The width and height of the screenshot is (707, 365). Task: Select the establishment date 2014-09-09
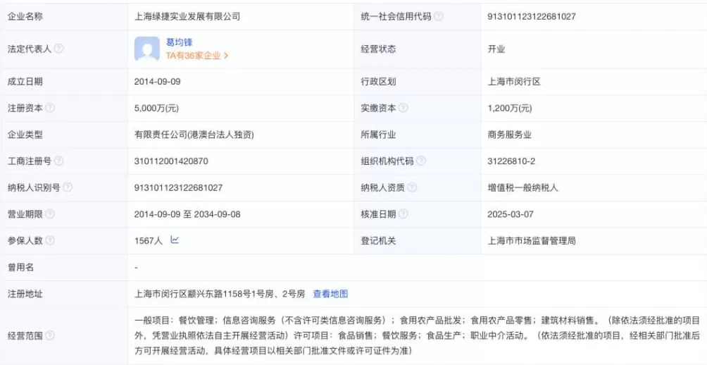coord(157,82)
